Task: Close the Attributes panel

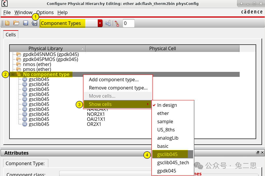Action: point(262,153)
